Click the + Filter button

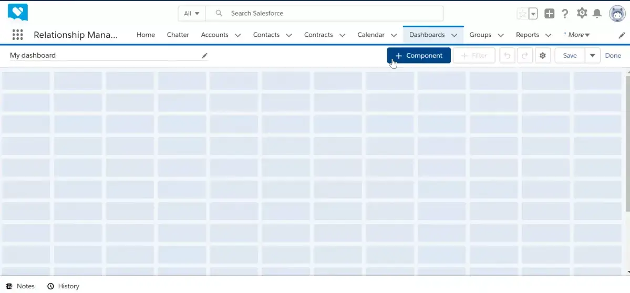click(474, 56)
